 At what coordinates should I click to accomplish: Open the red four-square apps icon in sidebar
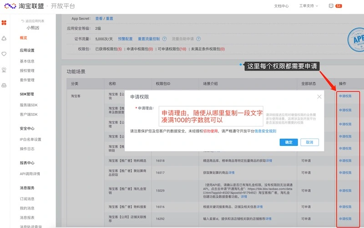(x=4, y=23)
